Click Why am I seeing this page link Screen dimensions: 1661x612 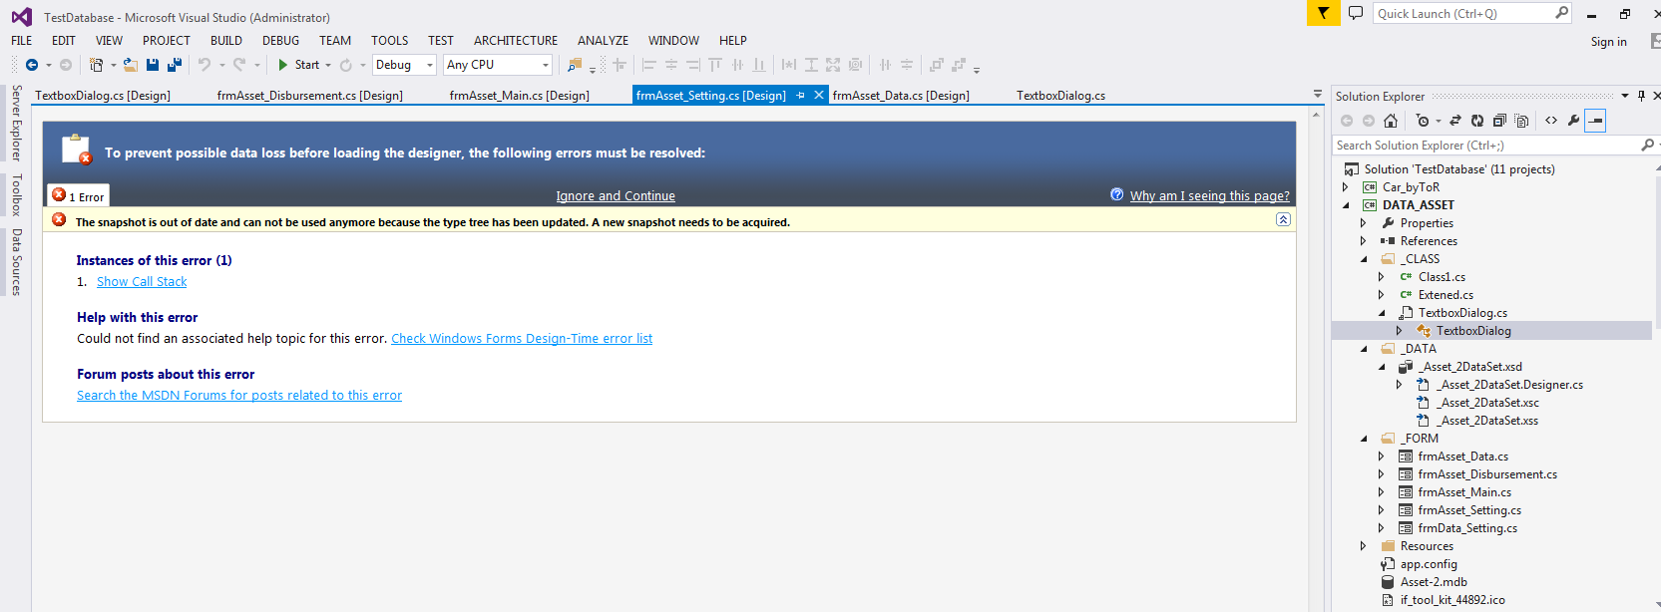pos(1209,196)
